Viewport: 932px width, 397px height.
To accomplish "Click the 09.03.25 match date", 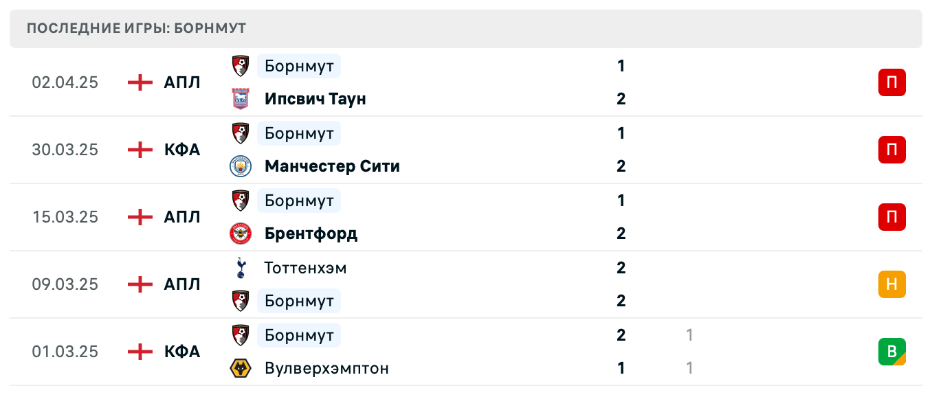I will (66, 284).
